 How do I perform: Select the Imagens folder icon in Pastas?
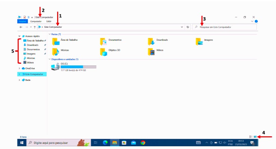(199, 42)
